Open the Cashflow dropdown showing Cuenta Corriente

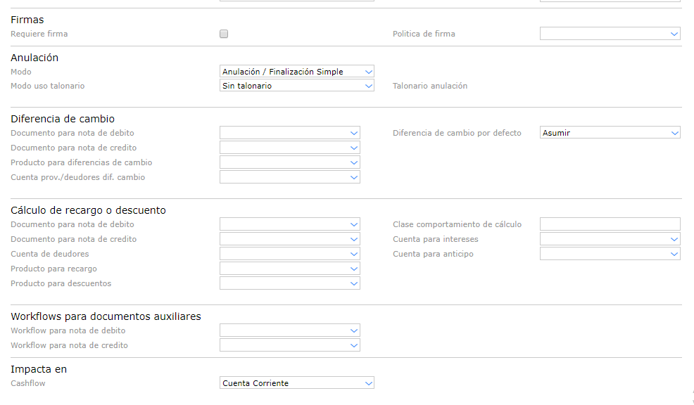tap(296, 383)
